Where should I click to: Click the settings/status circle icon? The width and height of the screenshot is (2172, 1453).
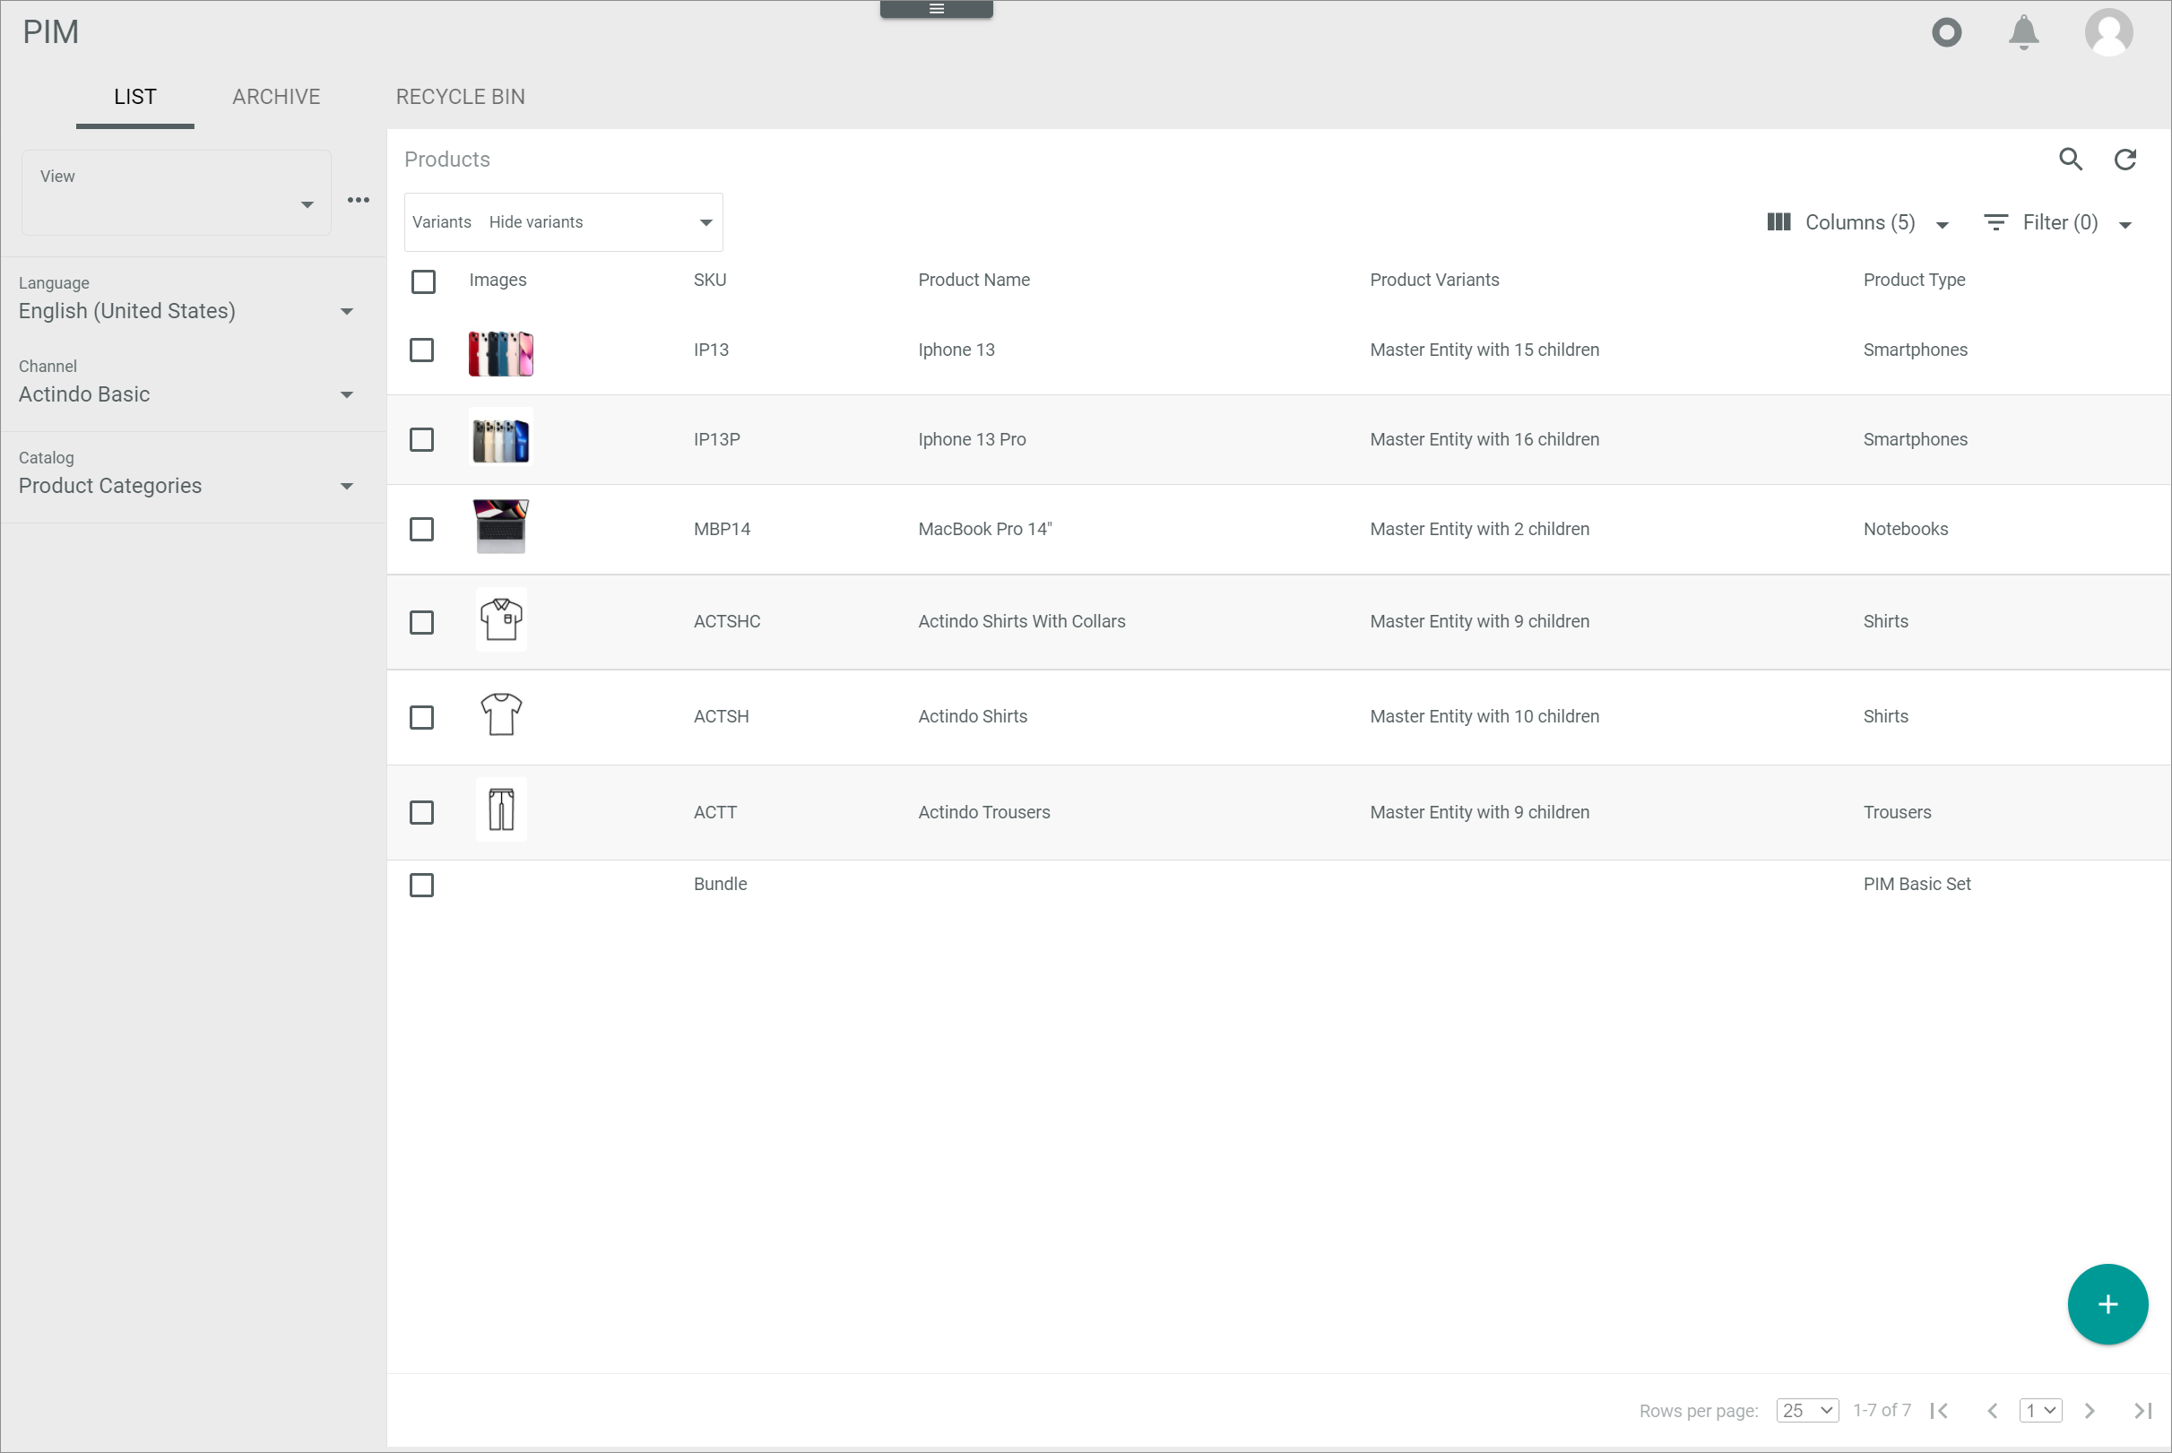(1947, 30)
